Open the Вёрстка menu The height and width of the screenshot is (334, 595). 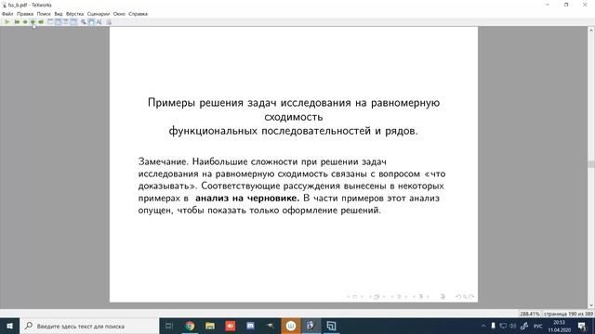click(74, 14)
